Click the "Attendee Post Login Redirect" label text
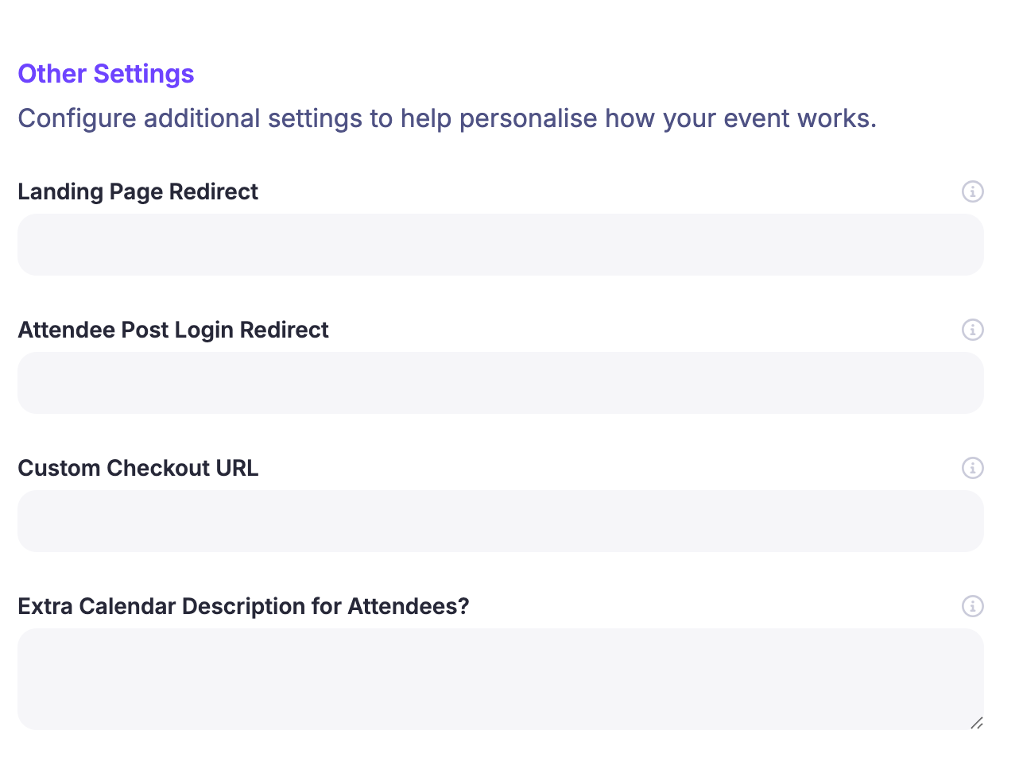 pos(173,330)
